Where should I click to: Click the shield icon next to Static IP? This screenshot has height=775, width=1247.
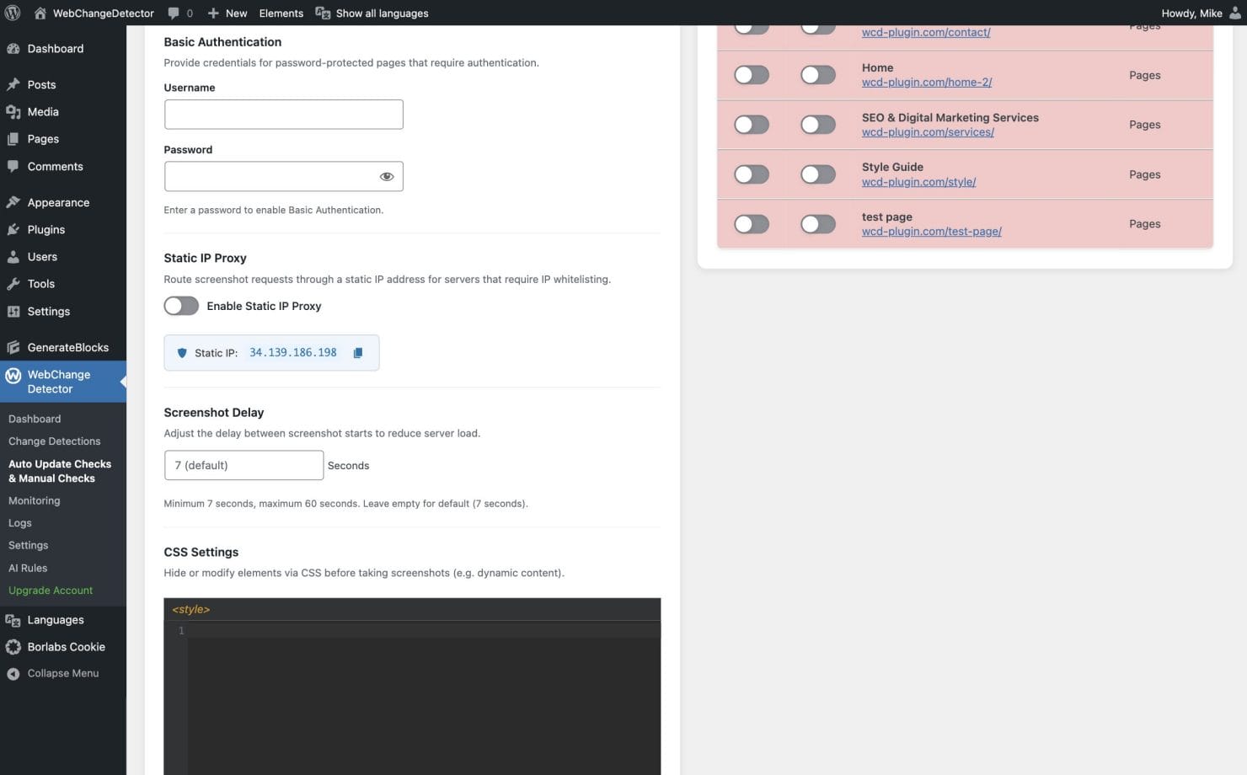(x=182, y=352)
